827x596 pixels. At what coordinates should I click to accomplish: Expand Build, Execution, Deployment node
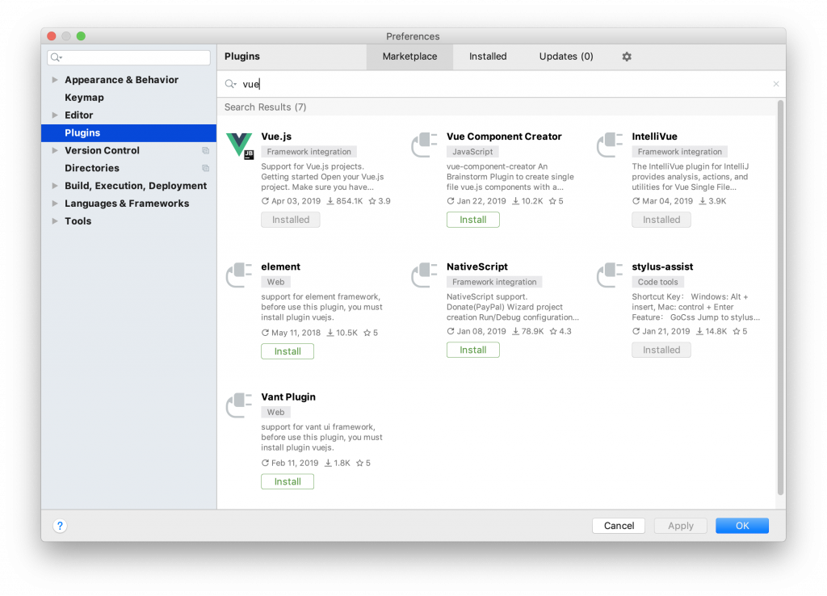point(55,186)
